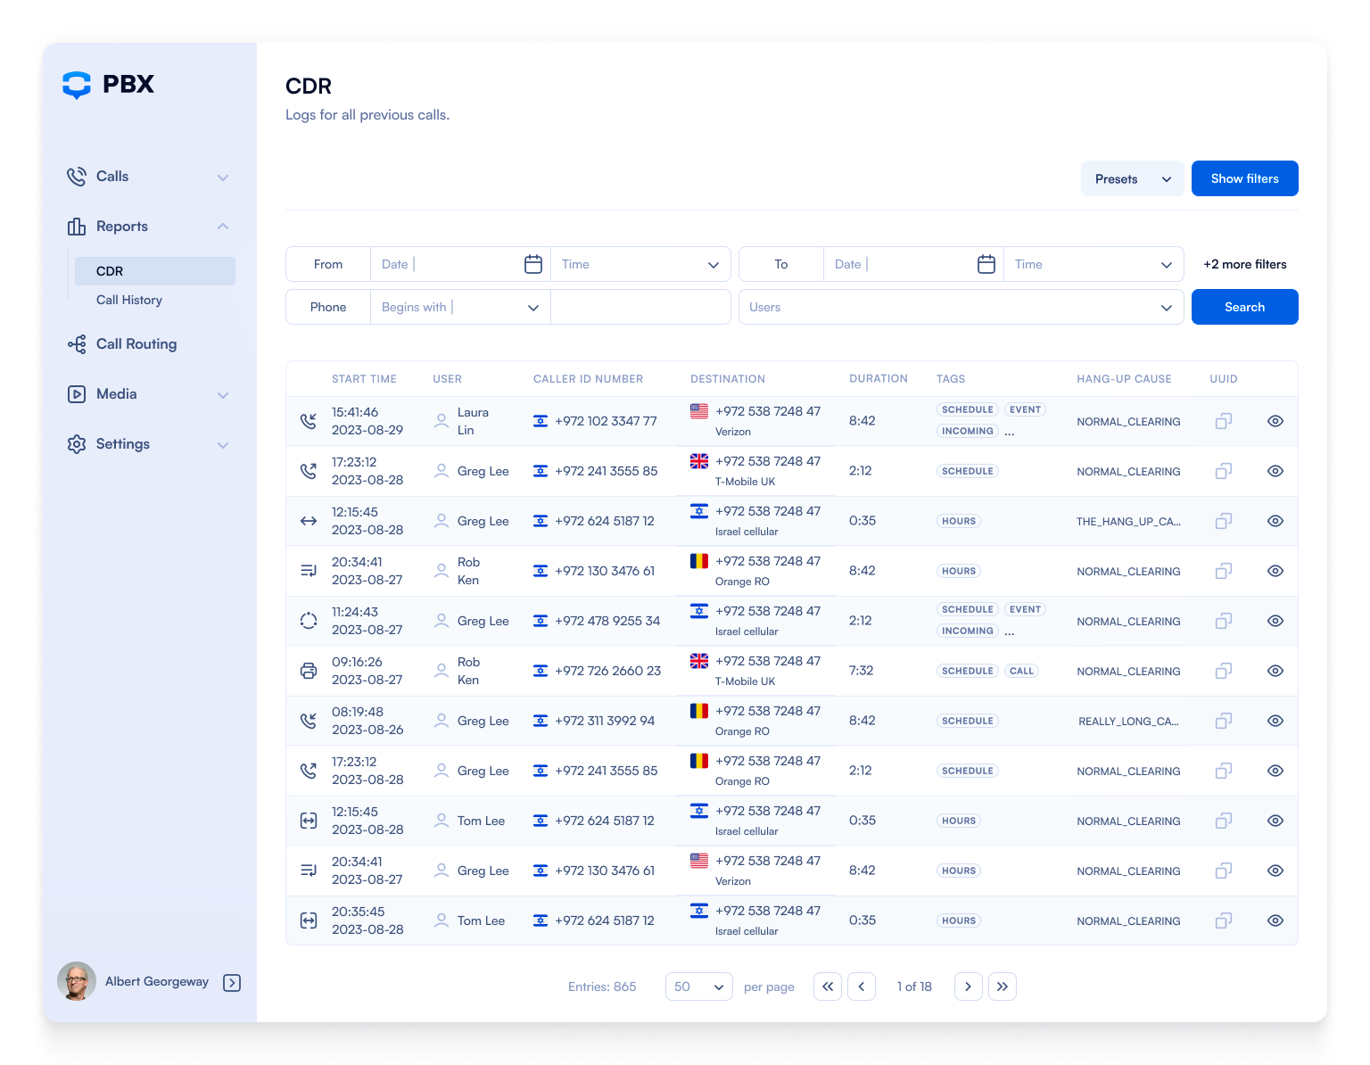Click the Call Routing icon in sidebar

pos(77,344)
